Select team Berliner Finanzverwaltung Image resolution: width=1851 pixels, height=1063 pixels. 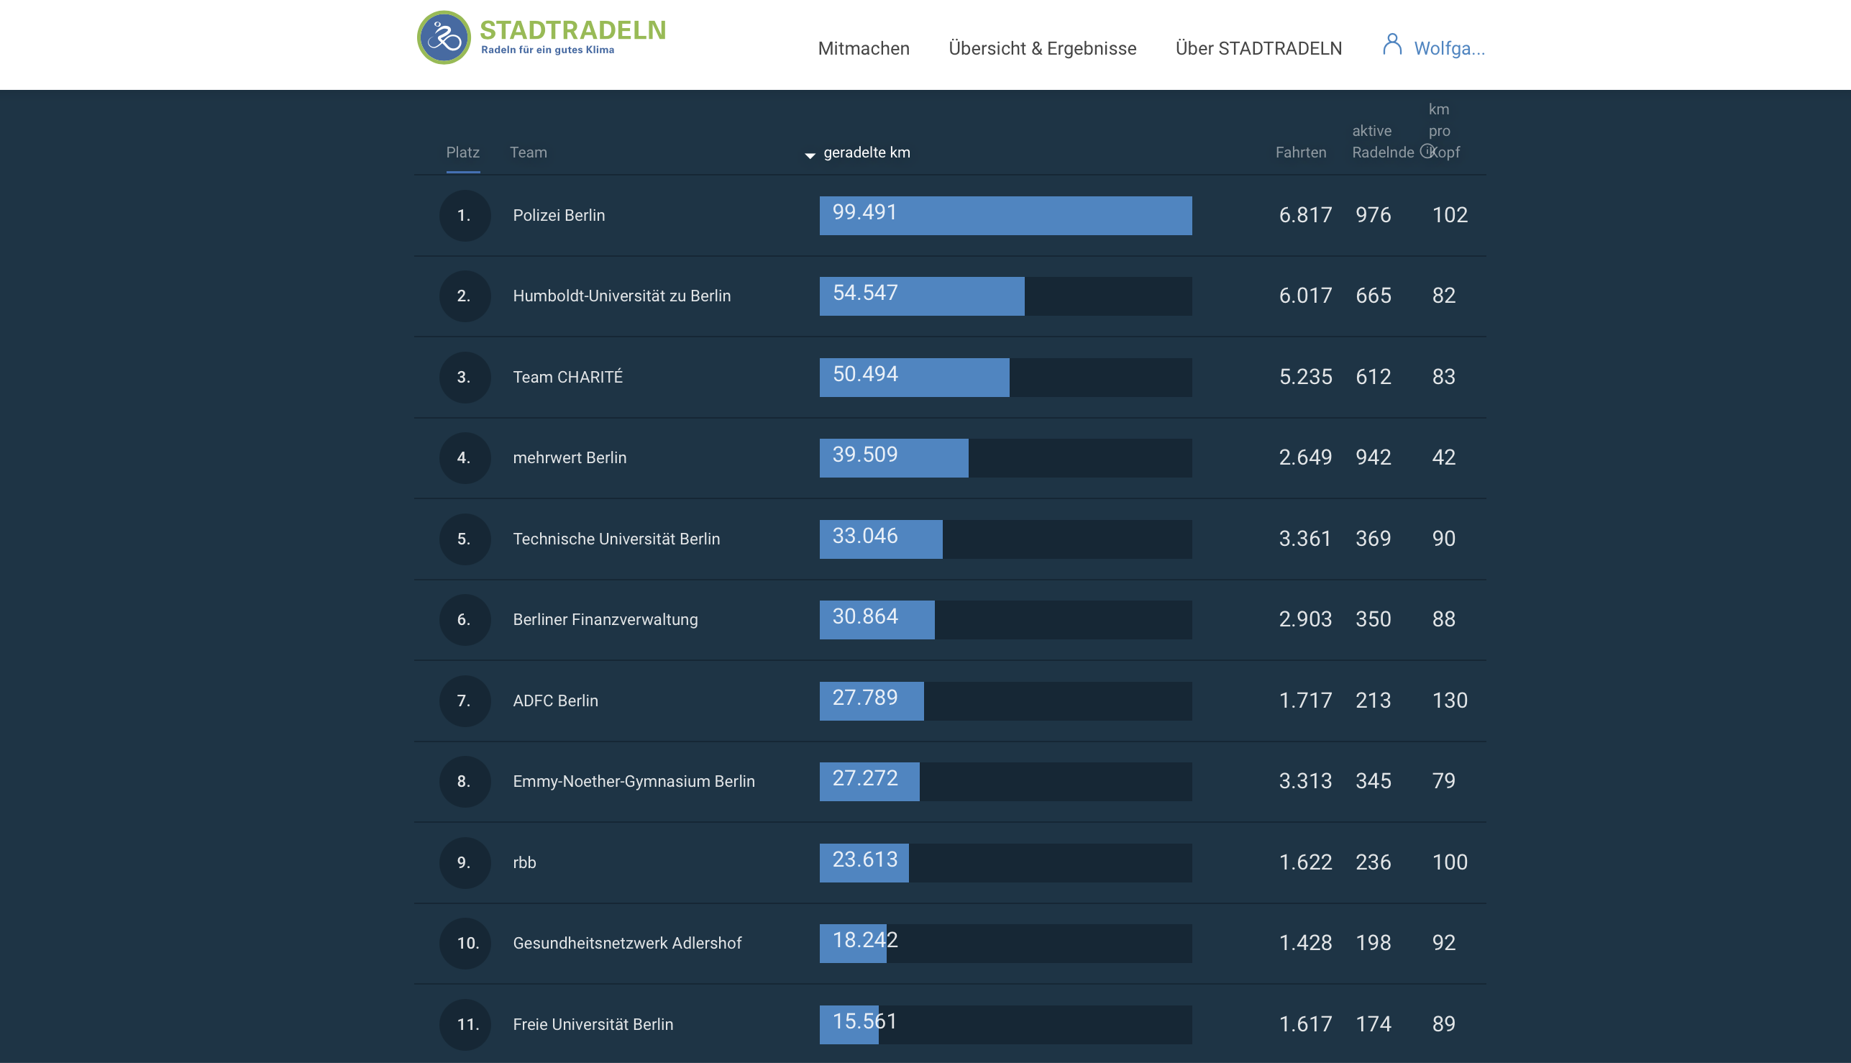point(605,619)
